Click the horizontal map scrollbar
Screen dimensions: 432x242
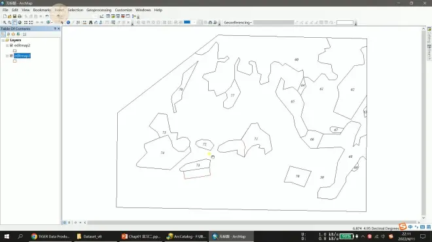click(252, 222)
